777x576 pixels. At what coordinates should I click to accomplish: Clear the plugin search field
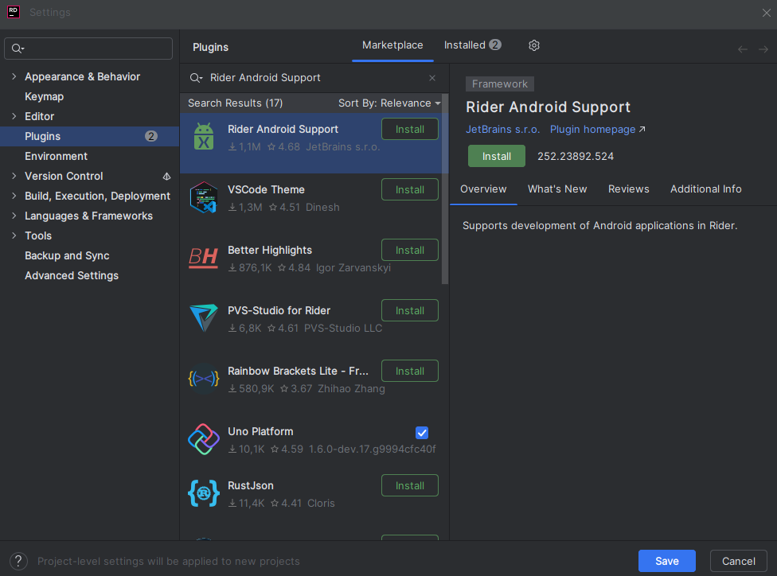pos(431,77)
